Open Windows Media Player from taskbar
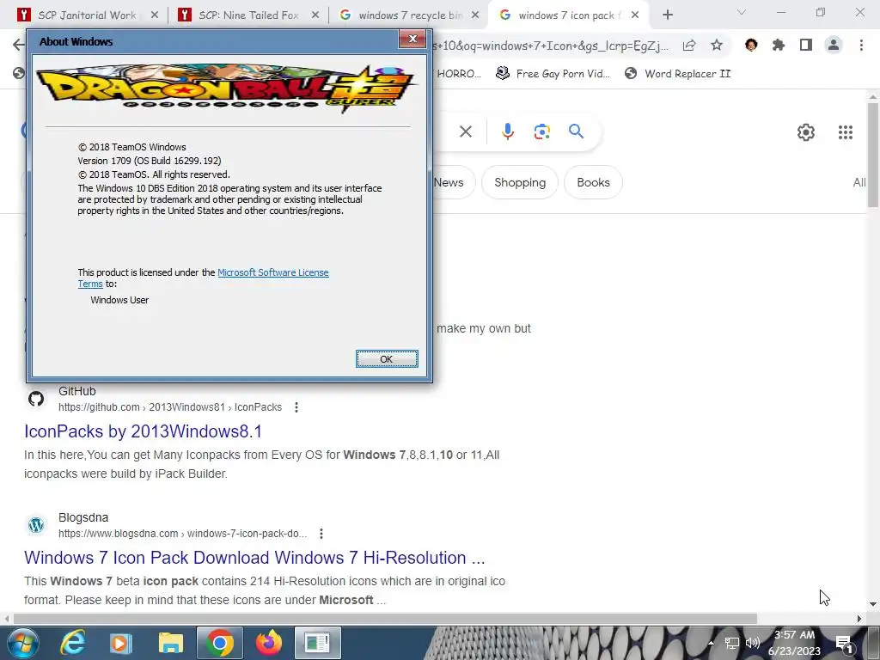This screenshot has height=660, width=880. click(120, 643)
